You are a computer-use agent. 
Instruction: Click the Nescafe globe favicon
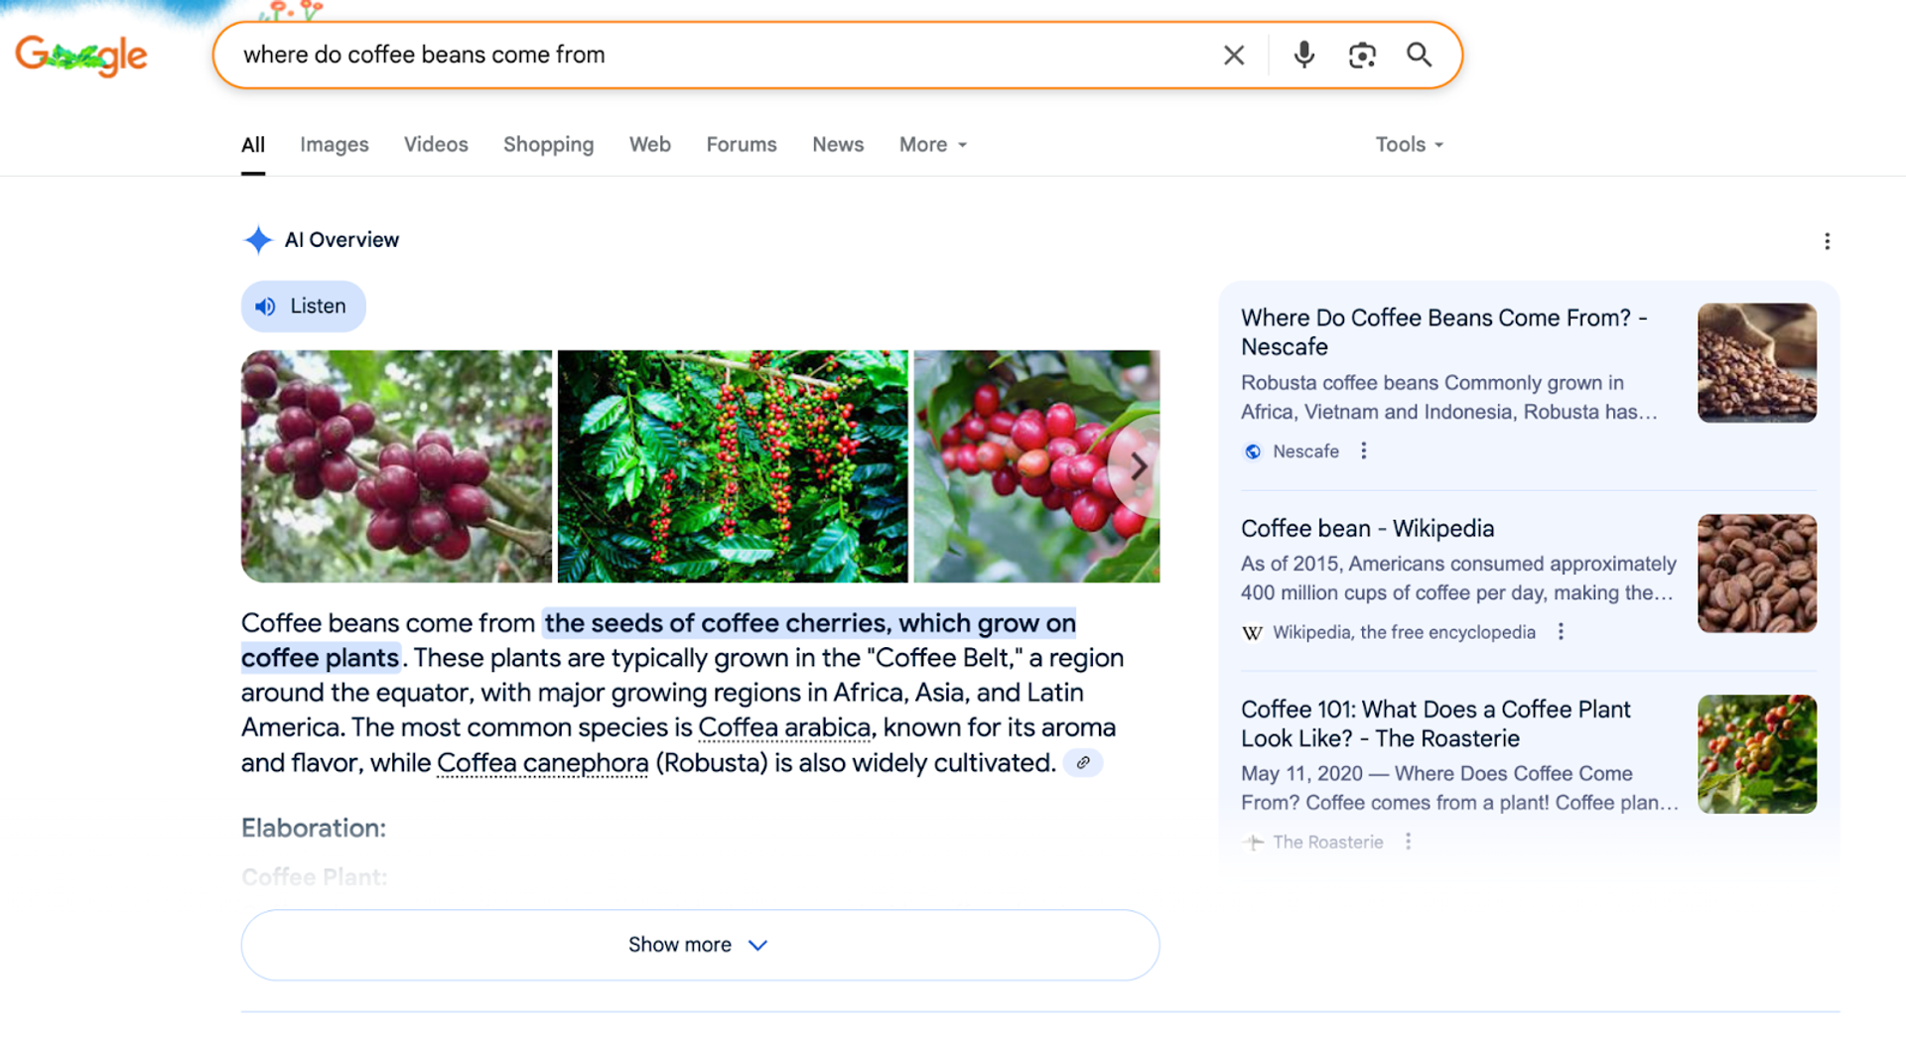(1253, 452)
